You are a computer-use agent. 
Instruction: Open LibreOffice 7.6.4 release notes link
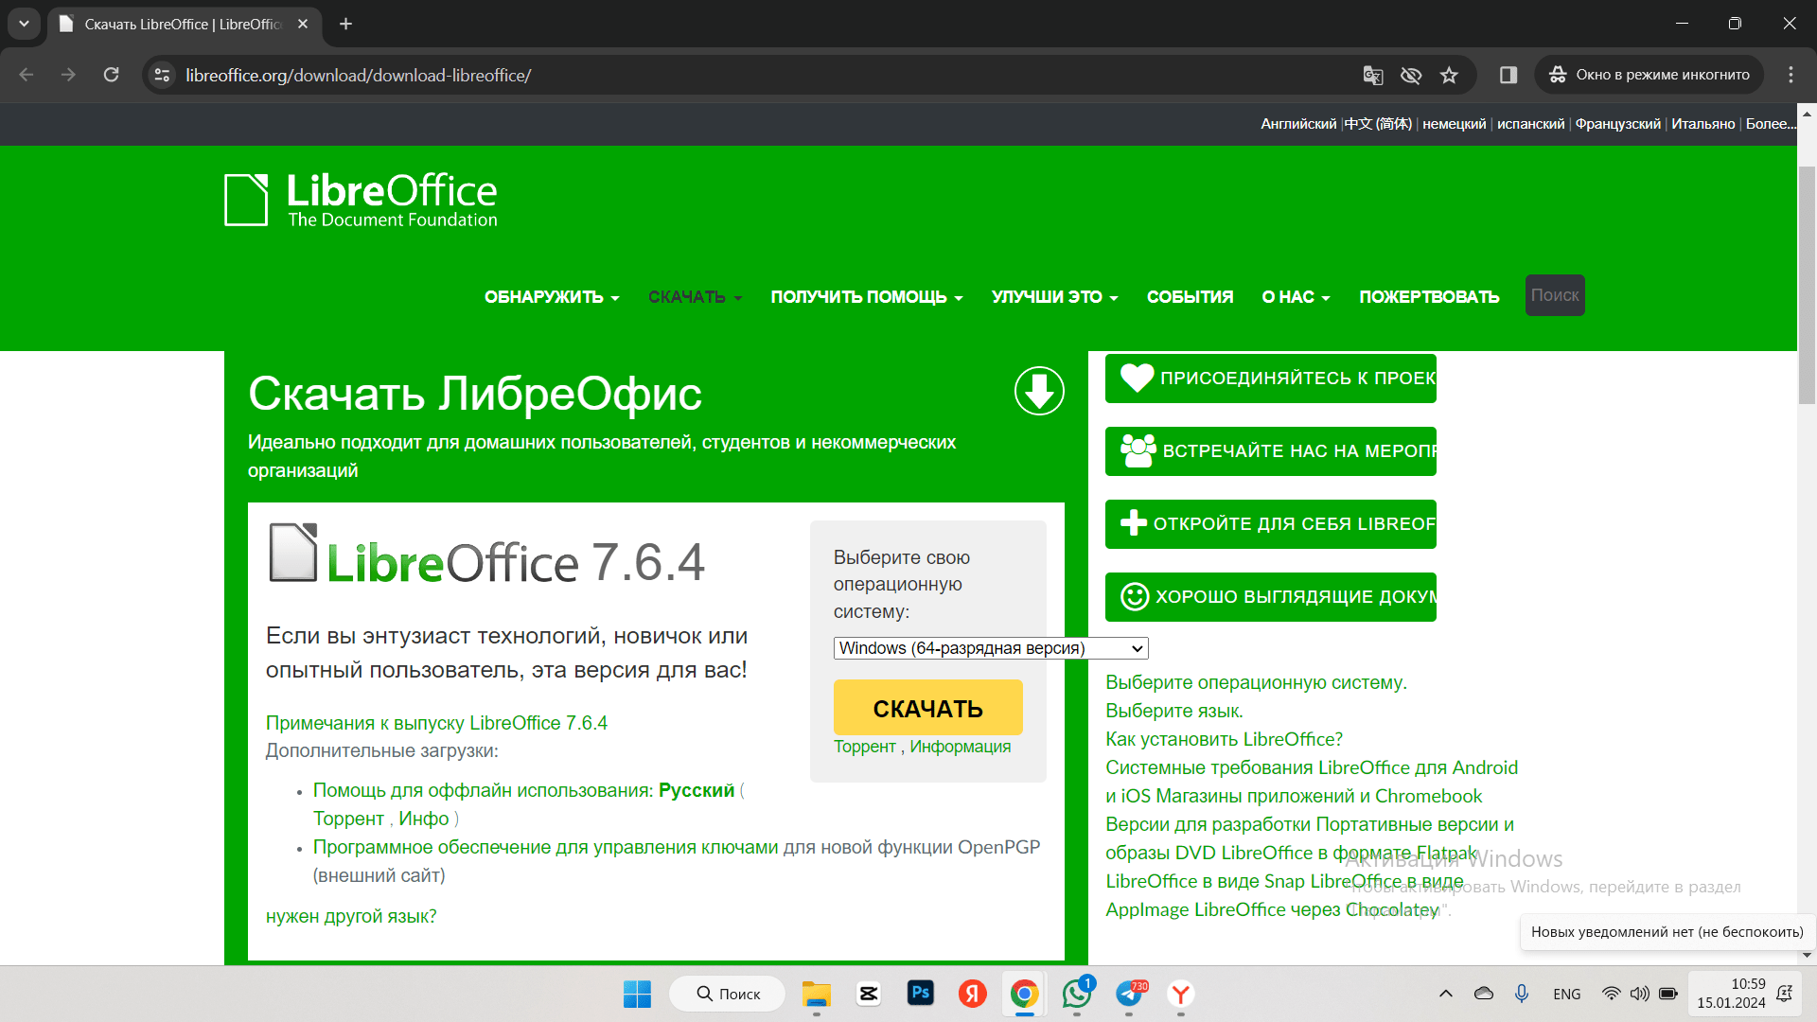(x=436, y=723)
